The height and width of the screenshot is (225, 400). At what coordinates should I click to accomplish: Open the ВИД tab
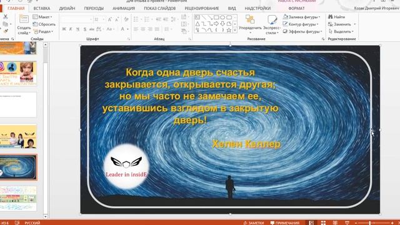coord(232,8)
